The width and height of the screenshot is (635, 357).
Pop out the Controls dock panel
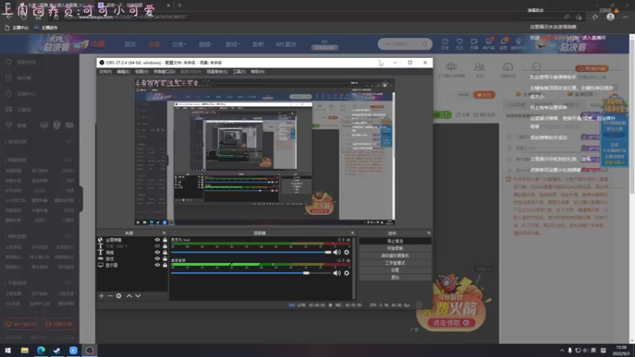[x=429, y=233]
